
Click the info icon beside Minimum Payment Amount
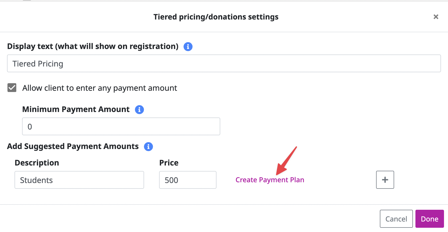[x=139, y=109]
